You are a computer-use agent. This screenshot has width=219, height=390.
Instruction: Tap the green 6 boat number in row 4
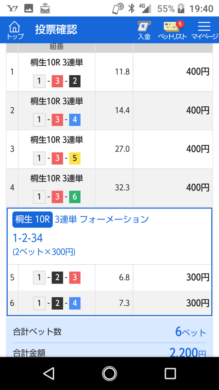click(75, 197)
